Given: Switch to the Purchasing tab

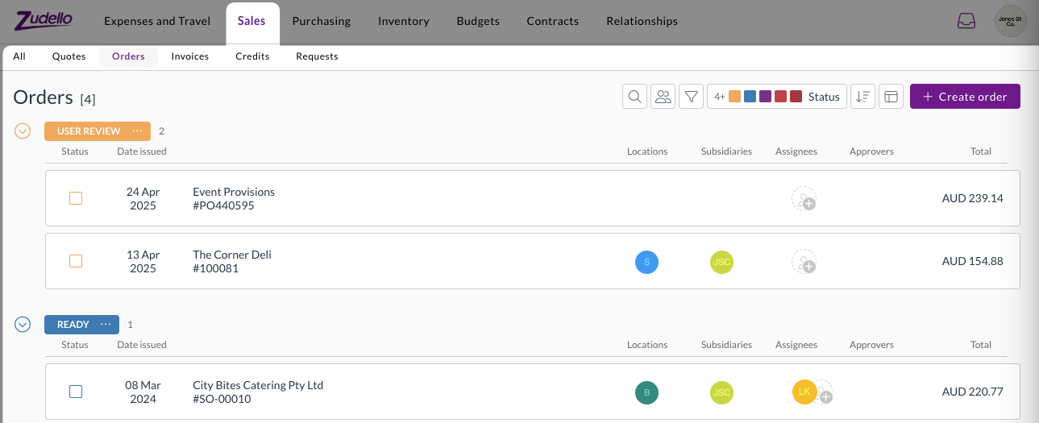Looking at the screenshot, I should click(x=321, y=21).
